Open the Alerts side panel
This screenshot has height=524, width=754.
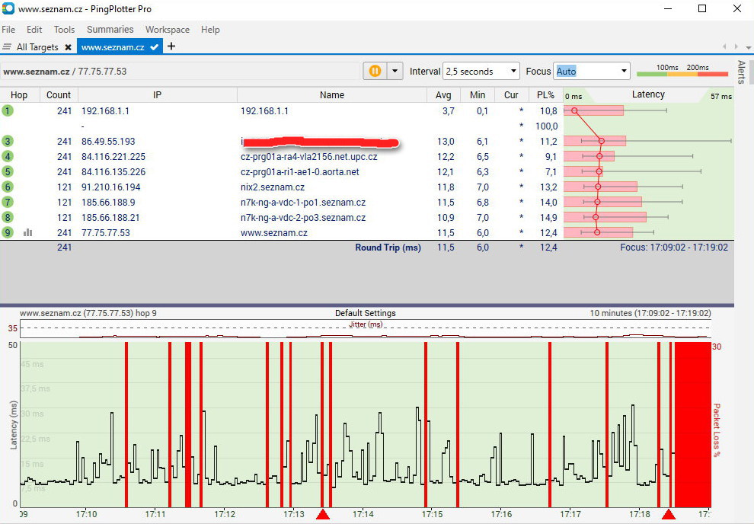(x=741, y=72)
